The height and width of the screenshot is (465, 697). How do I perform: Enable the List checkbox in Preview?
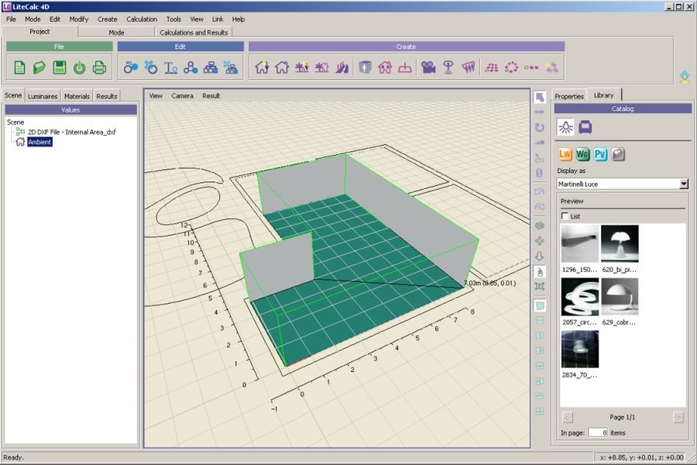click(x=565, y=215)
